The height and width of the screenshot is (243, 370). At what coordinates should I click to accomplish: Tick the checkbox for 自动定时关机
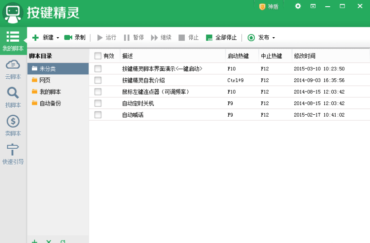tap(98, 103)
